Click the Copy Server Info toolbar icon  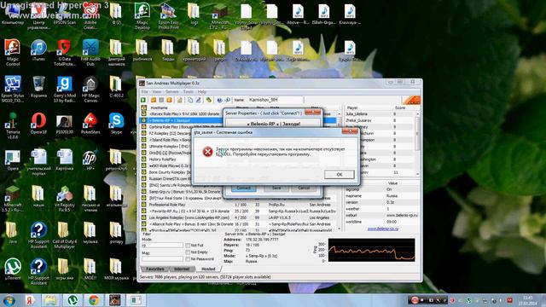pos(190,101)
